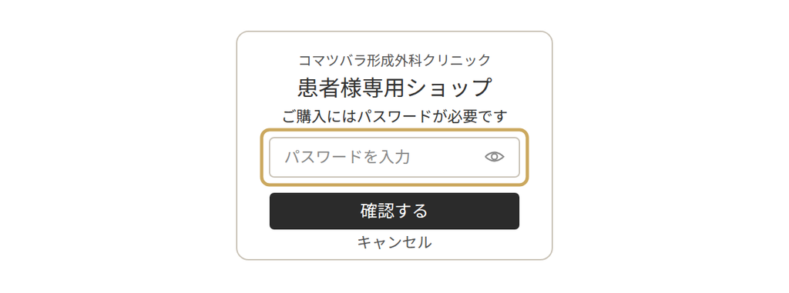Image resolution: width=789 pixels, height=293 pixels.
Task: Click the ご購入にはパスワードが必要です notice text
Action: click(394, 117)
